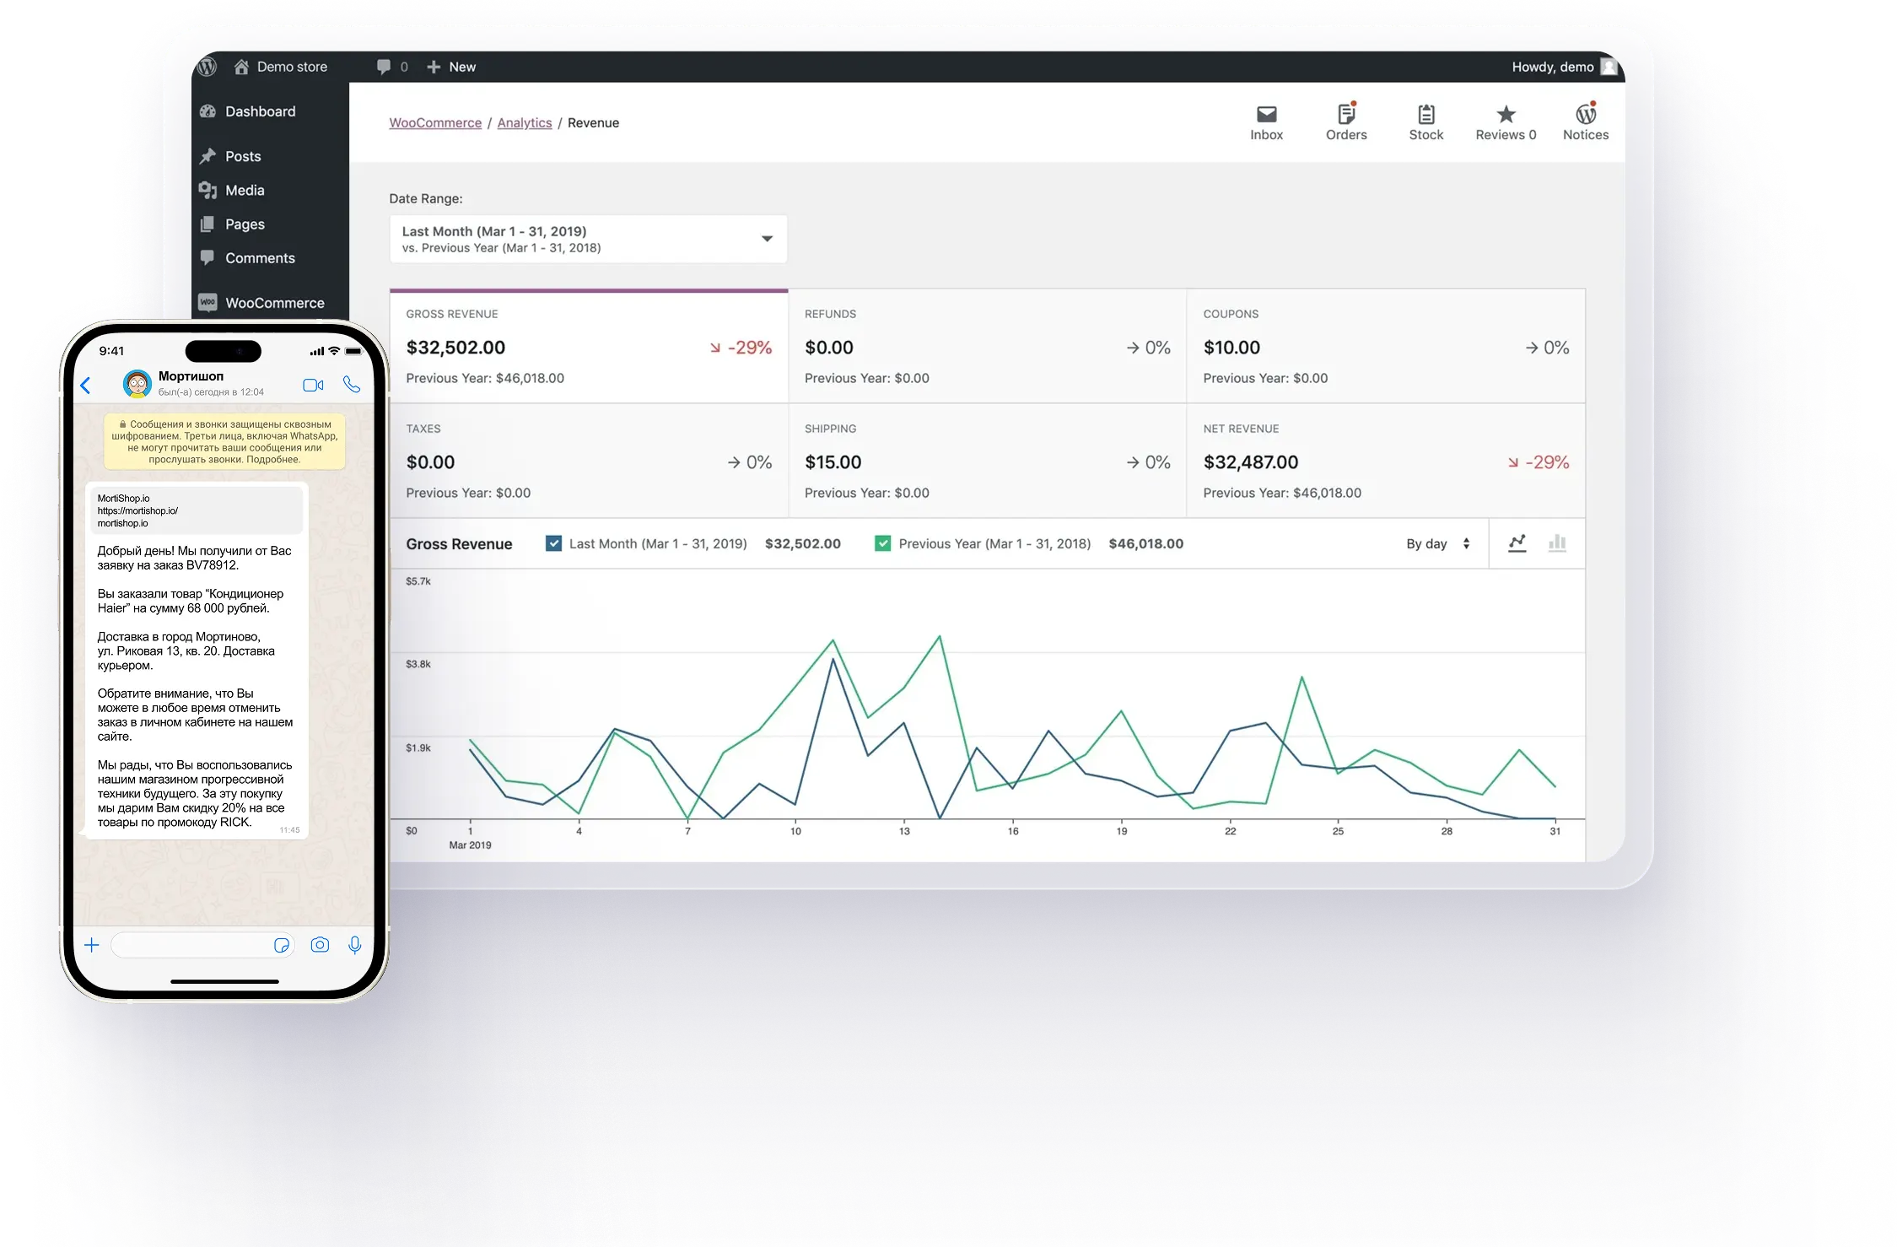Screen dimensions: 1897x1247
Task: Select the Coupons summary card
Action: [1386, 346]
